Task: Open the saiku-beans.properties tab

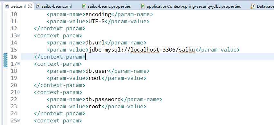Action: pos(109,6)
